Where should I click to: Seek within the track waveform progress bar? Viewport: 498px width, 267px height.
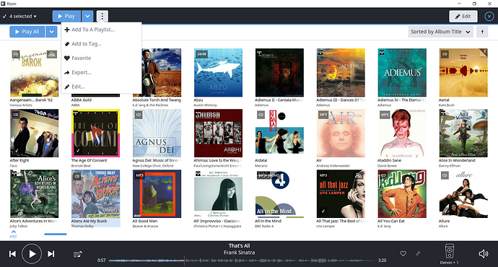tap(242, 261)
